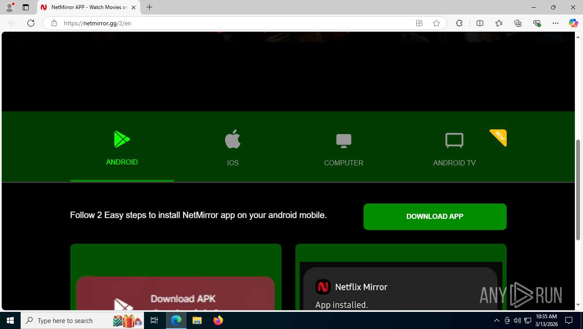The width and height of the screenshot is (583, 329).
Task: Open the COMPUTER download tab
Action: [344, 147]
